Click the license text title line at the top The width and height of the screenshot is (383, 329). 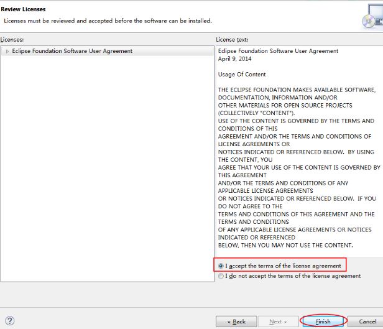point(278,51)
